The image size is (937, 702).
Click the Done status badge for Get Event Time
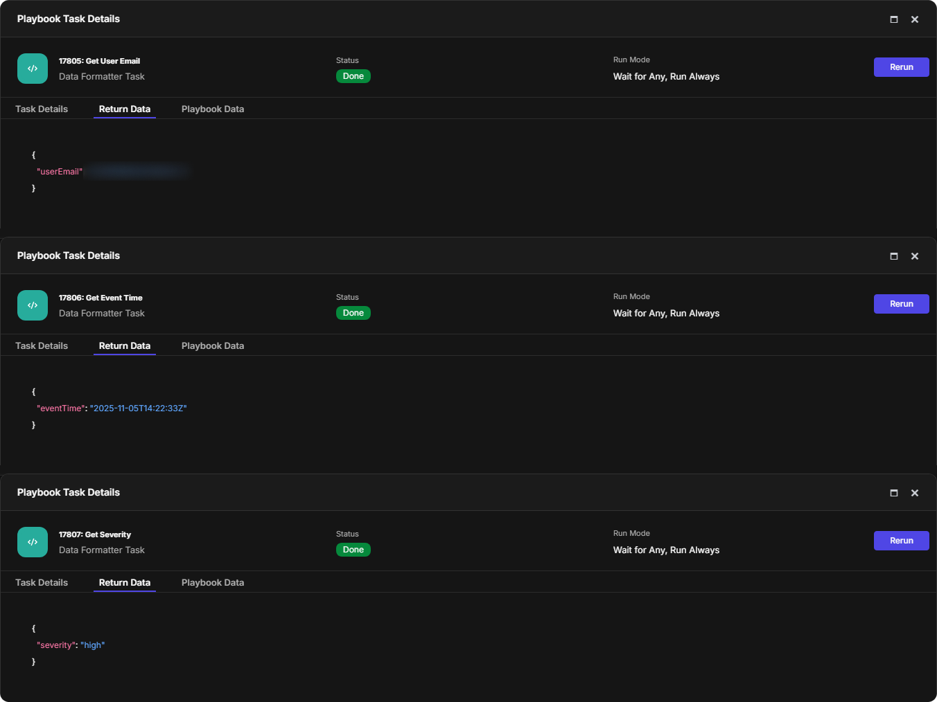coord(353,313)
